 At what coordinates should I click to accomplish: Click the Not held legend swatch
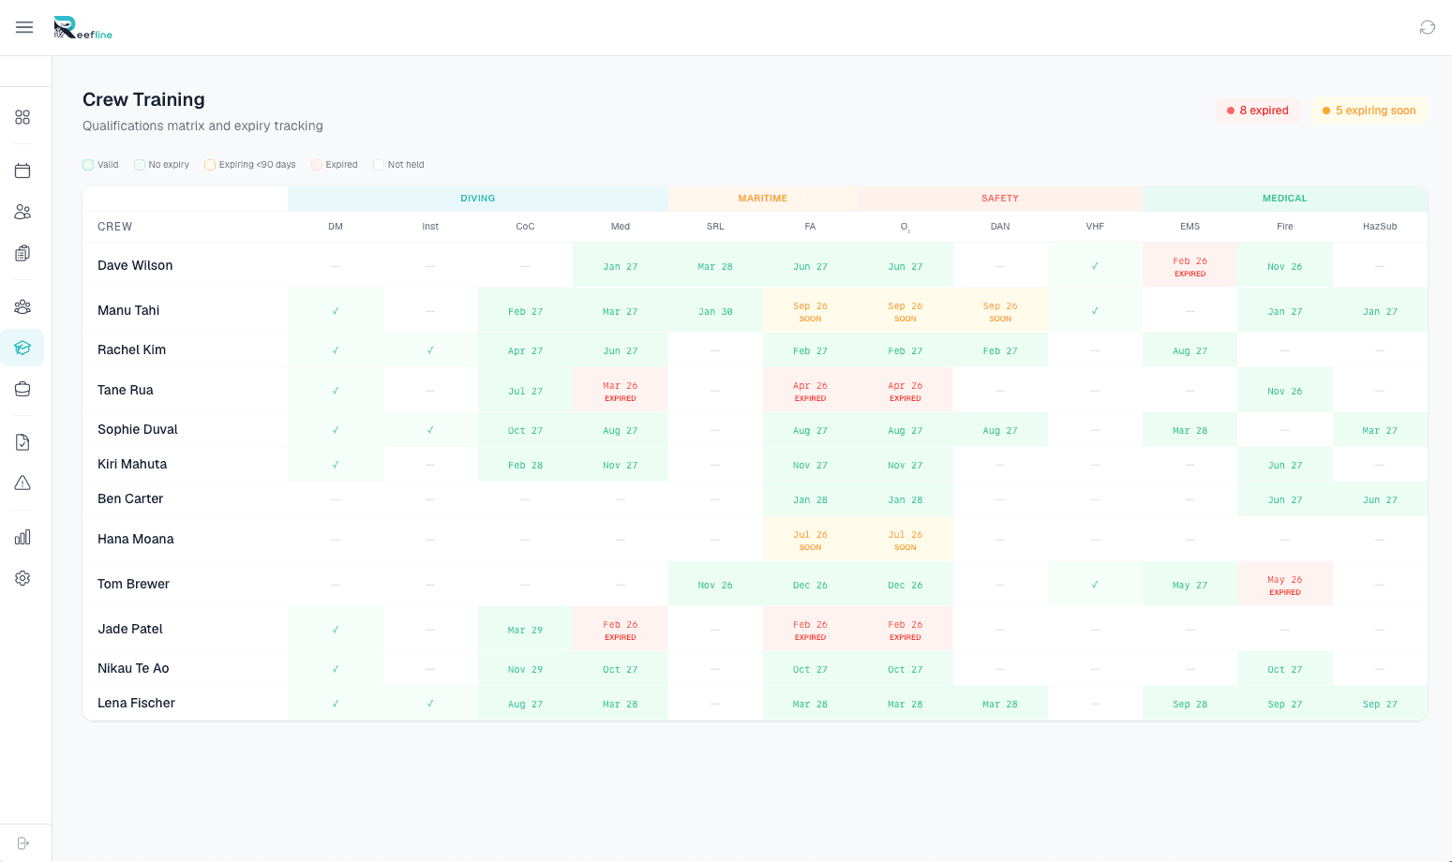click(x=379, y=165)
